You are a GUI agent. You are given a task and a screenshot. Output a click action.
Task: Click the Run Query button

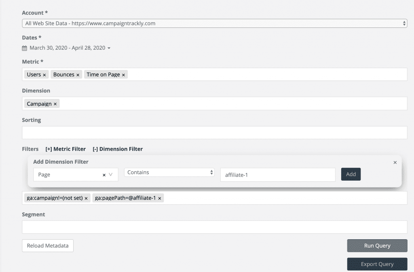click(x=377, y=246)
